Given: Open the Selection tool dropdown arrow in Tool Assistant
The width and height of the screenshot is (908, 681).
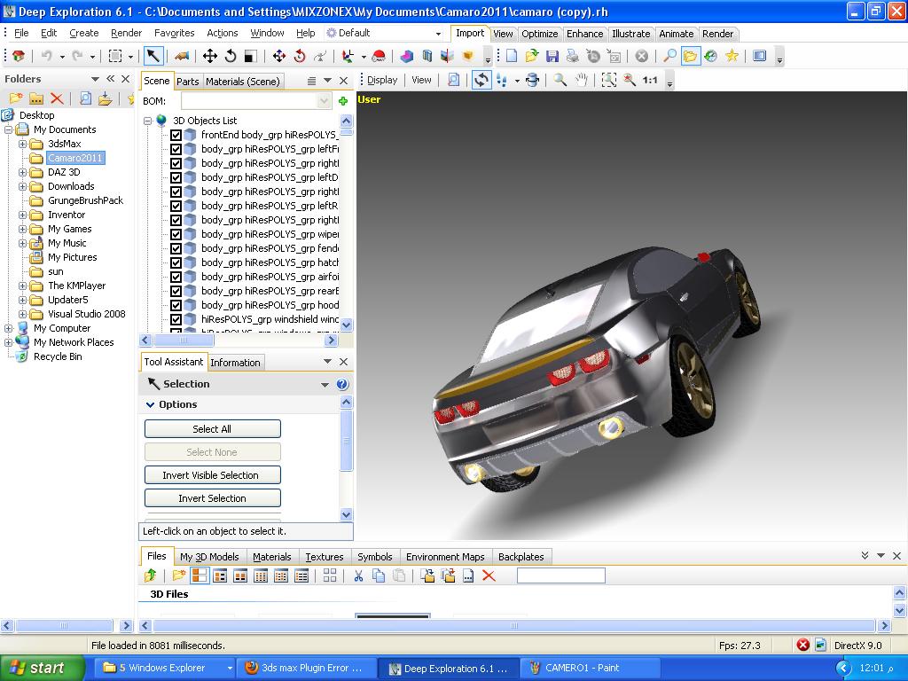Looking at the screenshot, I should click(325, 385).
